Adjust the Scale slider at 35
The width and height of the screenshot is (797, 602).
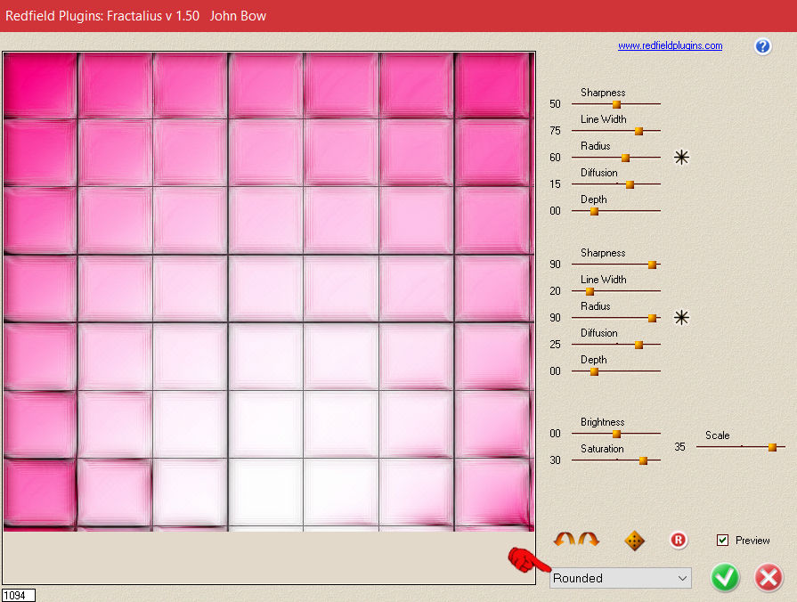click(772, 447)
